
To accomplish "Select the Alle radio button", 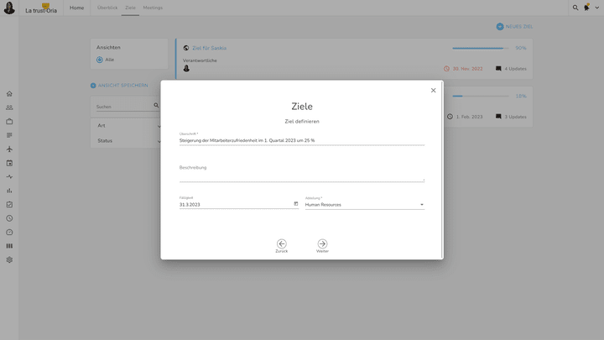I will point(100,60).
